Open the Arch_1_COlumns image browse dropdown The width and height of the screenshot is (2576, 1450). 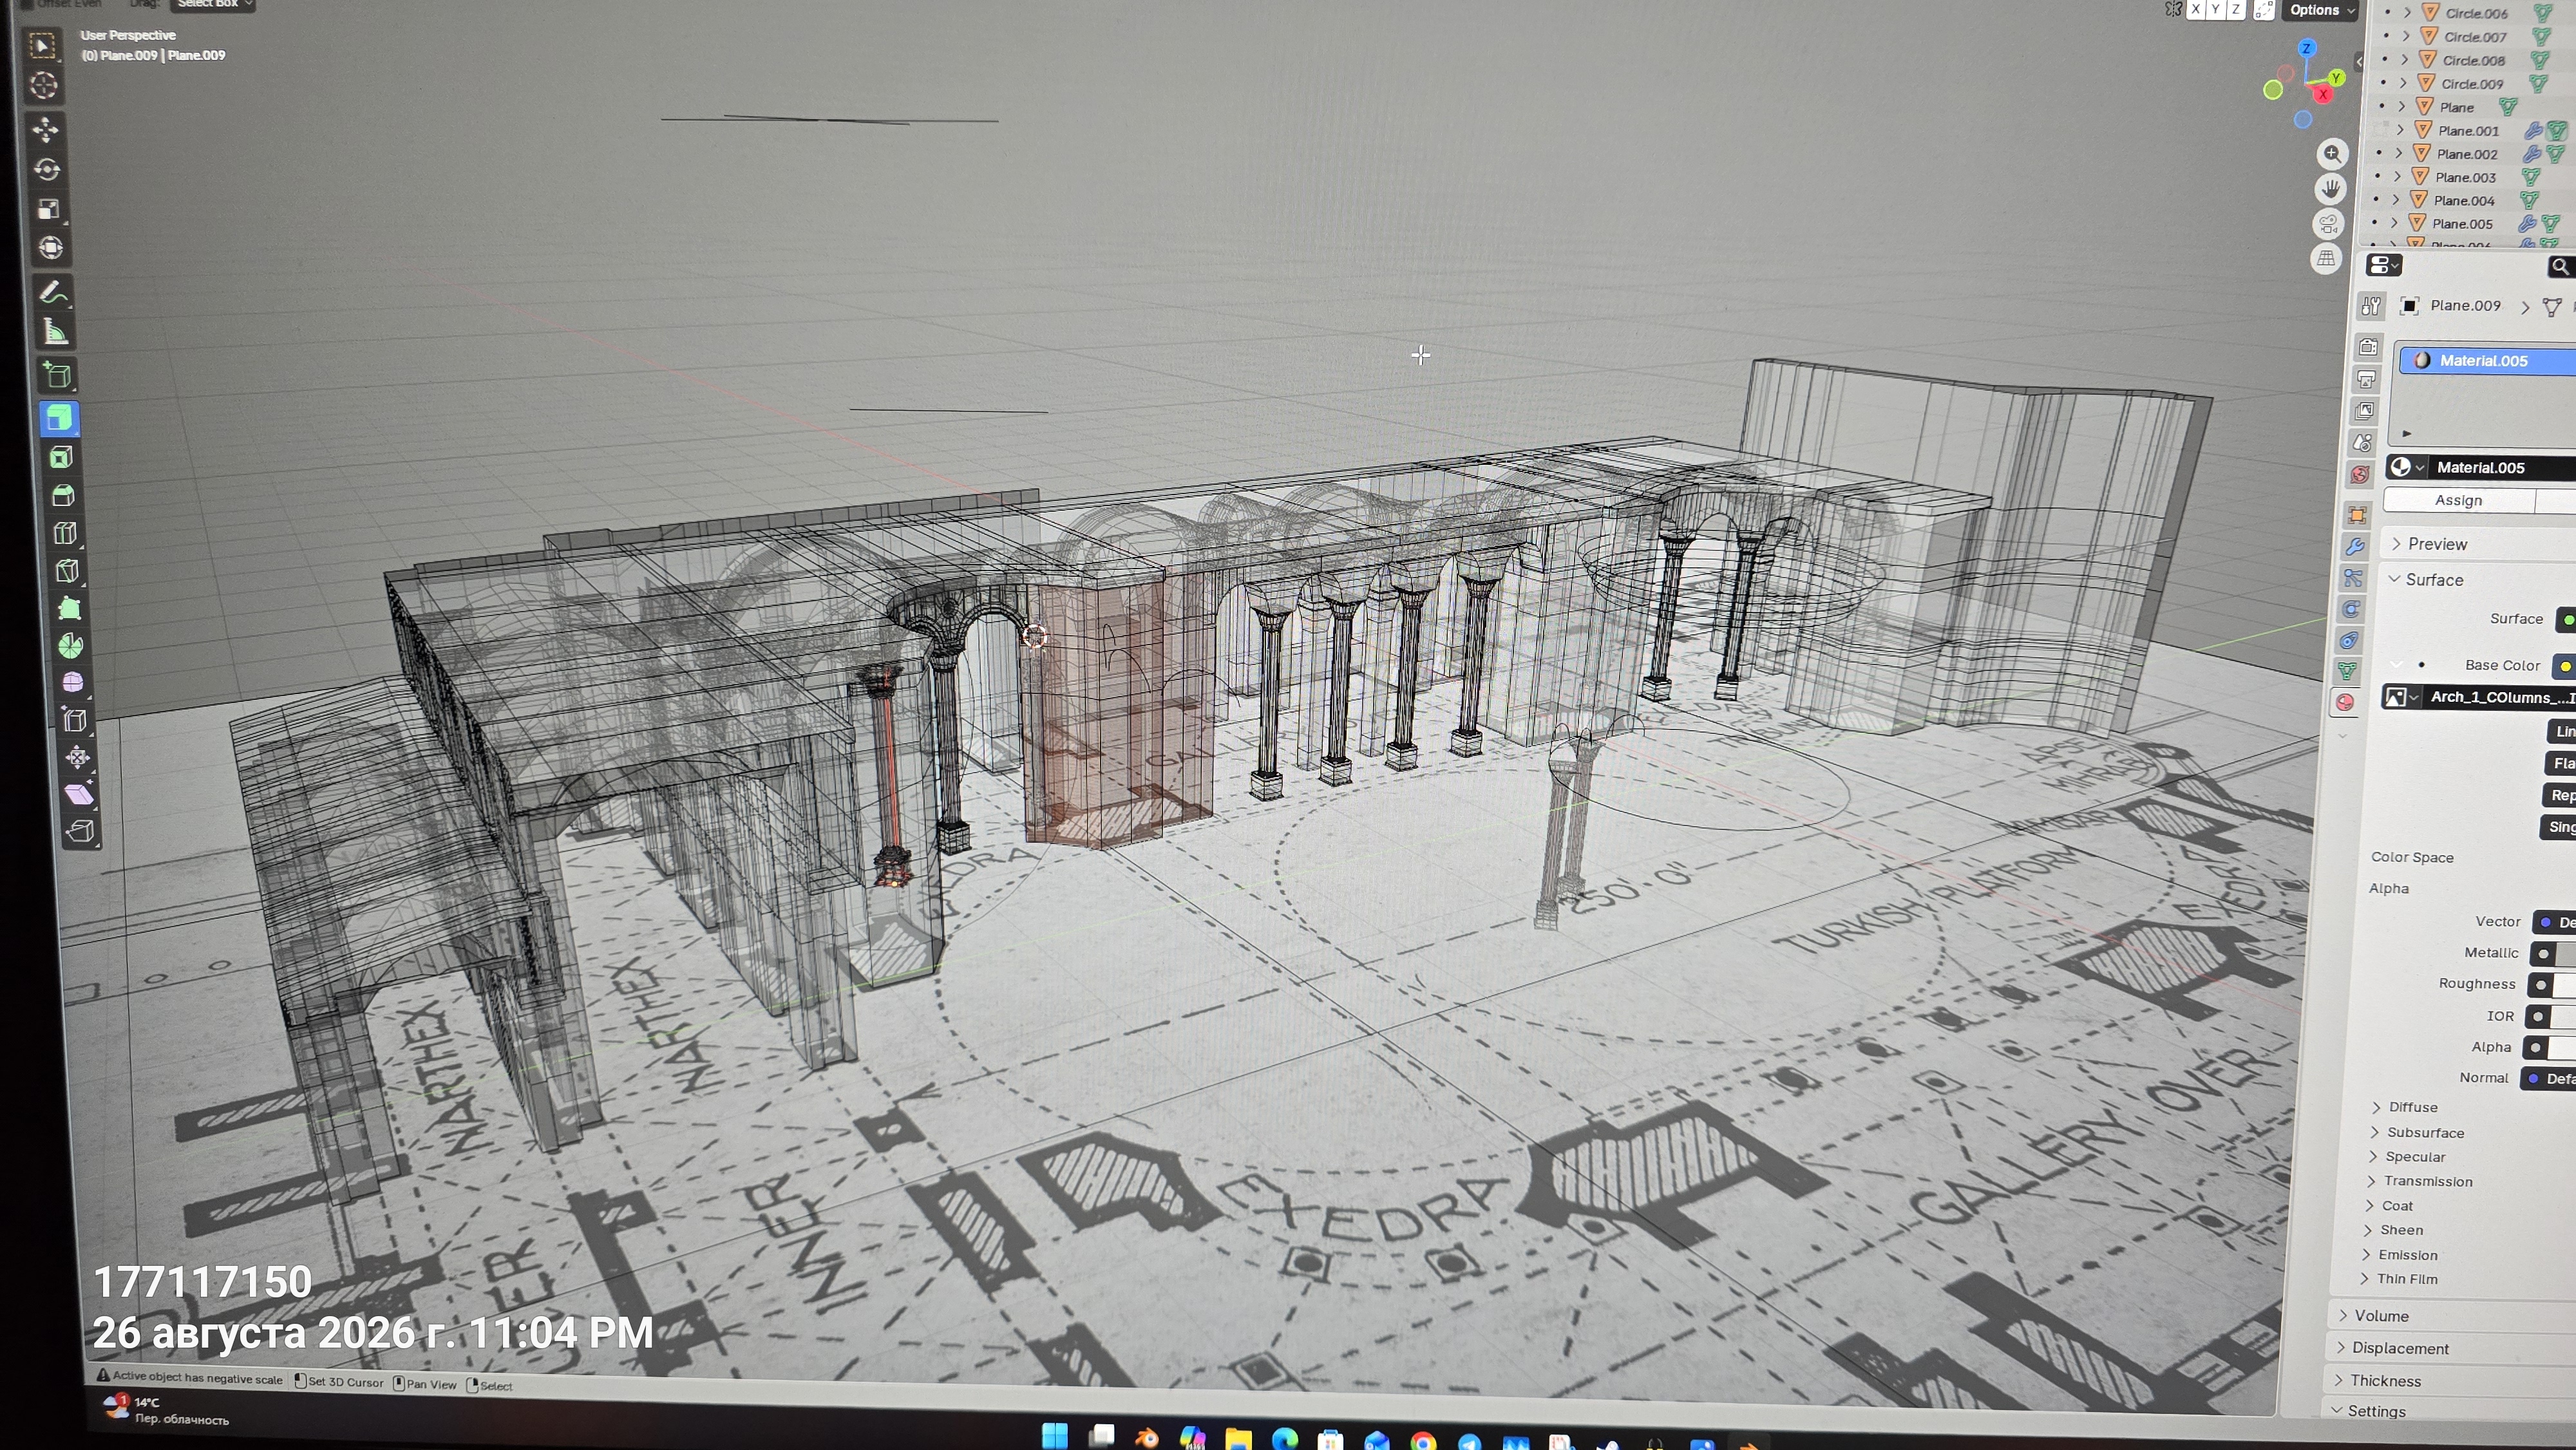[x=2401, y=697]
